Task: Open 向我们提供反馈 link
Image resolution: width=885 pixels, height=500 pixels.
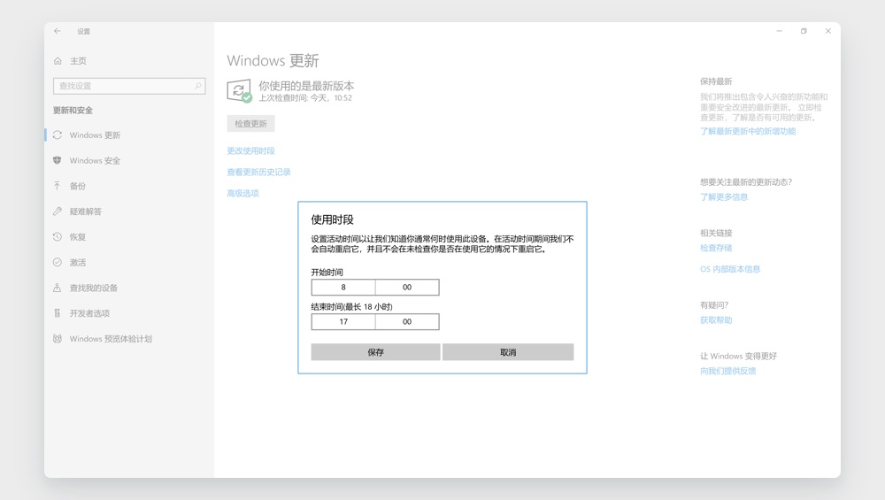Action: pyautogui.click(x=727, y=371)
